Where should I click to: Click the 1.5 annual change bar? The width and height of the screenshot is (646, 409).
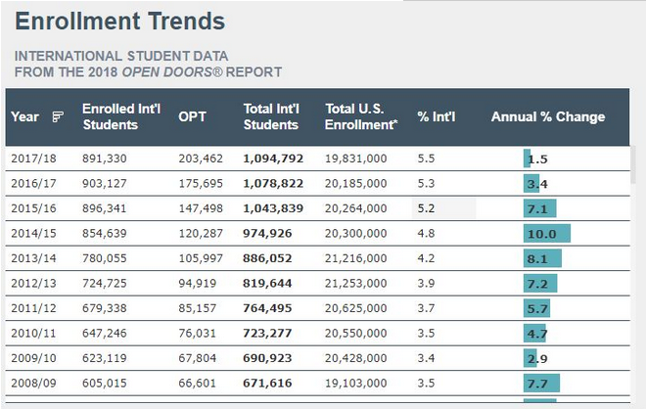click(529, 159)
